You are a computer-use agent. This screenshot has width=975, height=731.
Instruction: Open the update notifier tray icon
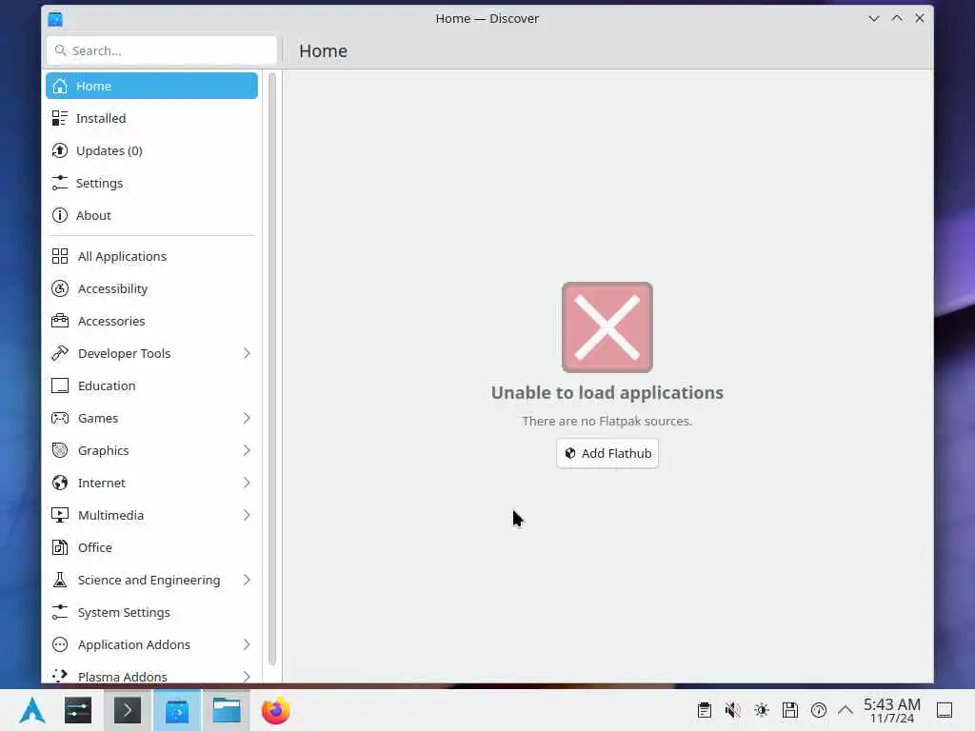coord(818,710)
